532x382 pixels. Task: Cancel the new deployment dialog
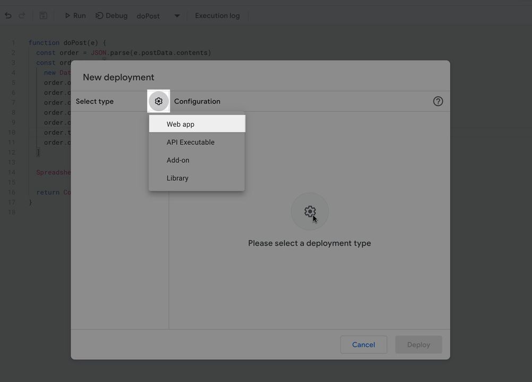pos(363,344)
